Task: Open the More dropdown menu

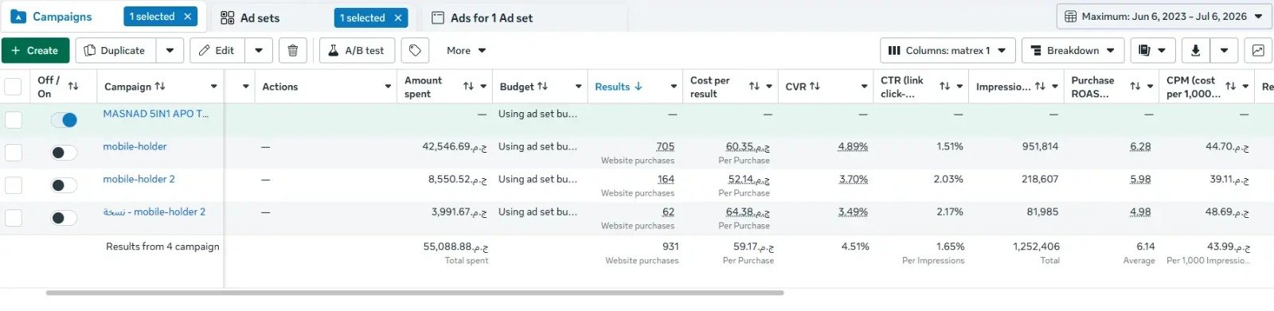Action: 466,50
